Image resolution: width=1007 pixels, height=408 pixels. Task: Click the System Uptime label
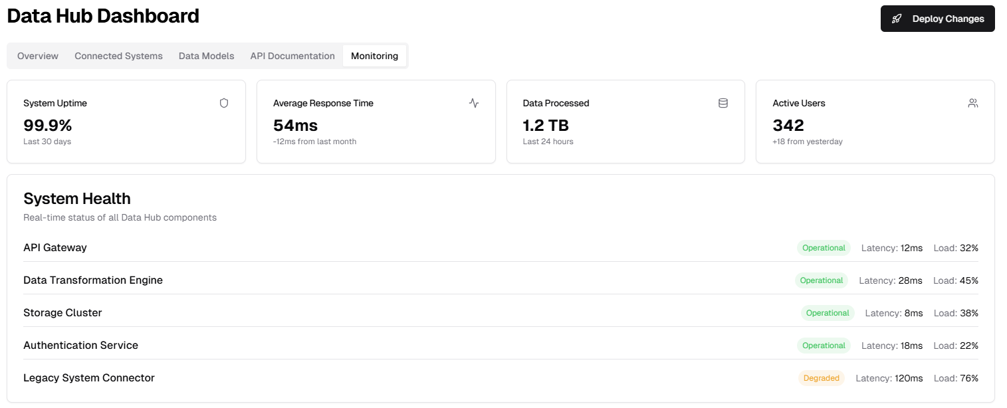pos(55,103)
